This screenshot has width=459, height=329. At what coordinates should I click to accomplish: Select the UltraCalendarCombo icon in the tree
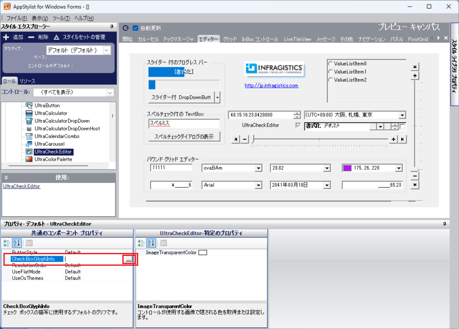tap(30, 136)
